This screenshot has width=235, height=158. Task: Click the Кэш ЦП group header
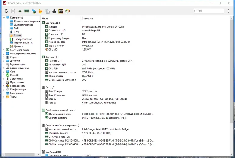[x=48, y=87]
